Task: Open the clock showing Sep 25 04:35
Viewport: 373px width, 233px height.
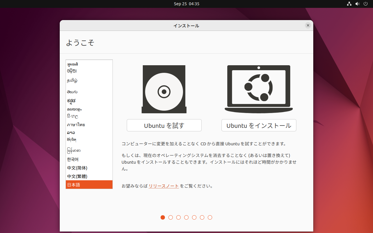Action: [x=186, y=4]
